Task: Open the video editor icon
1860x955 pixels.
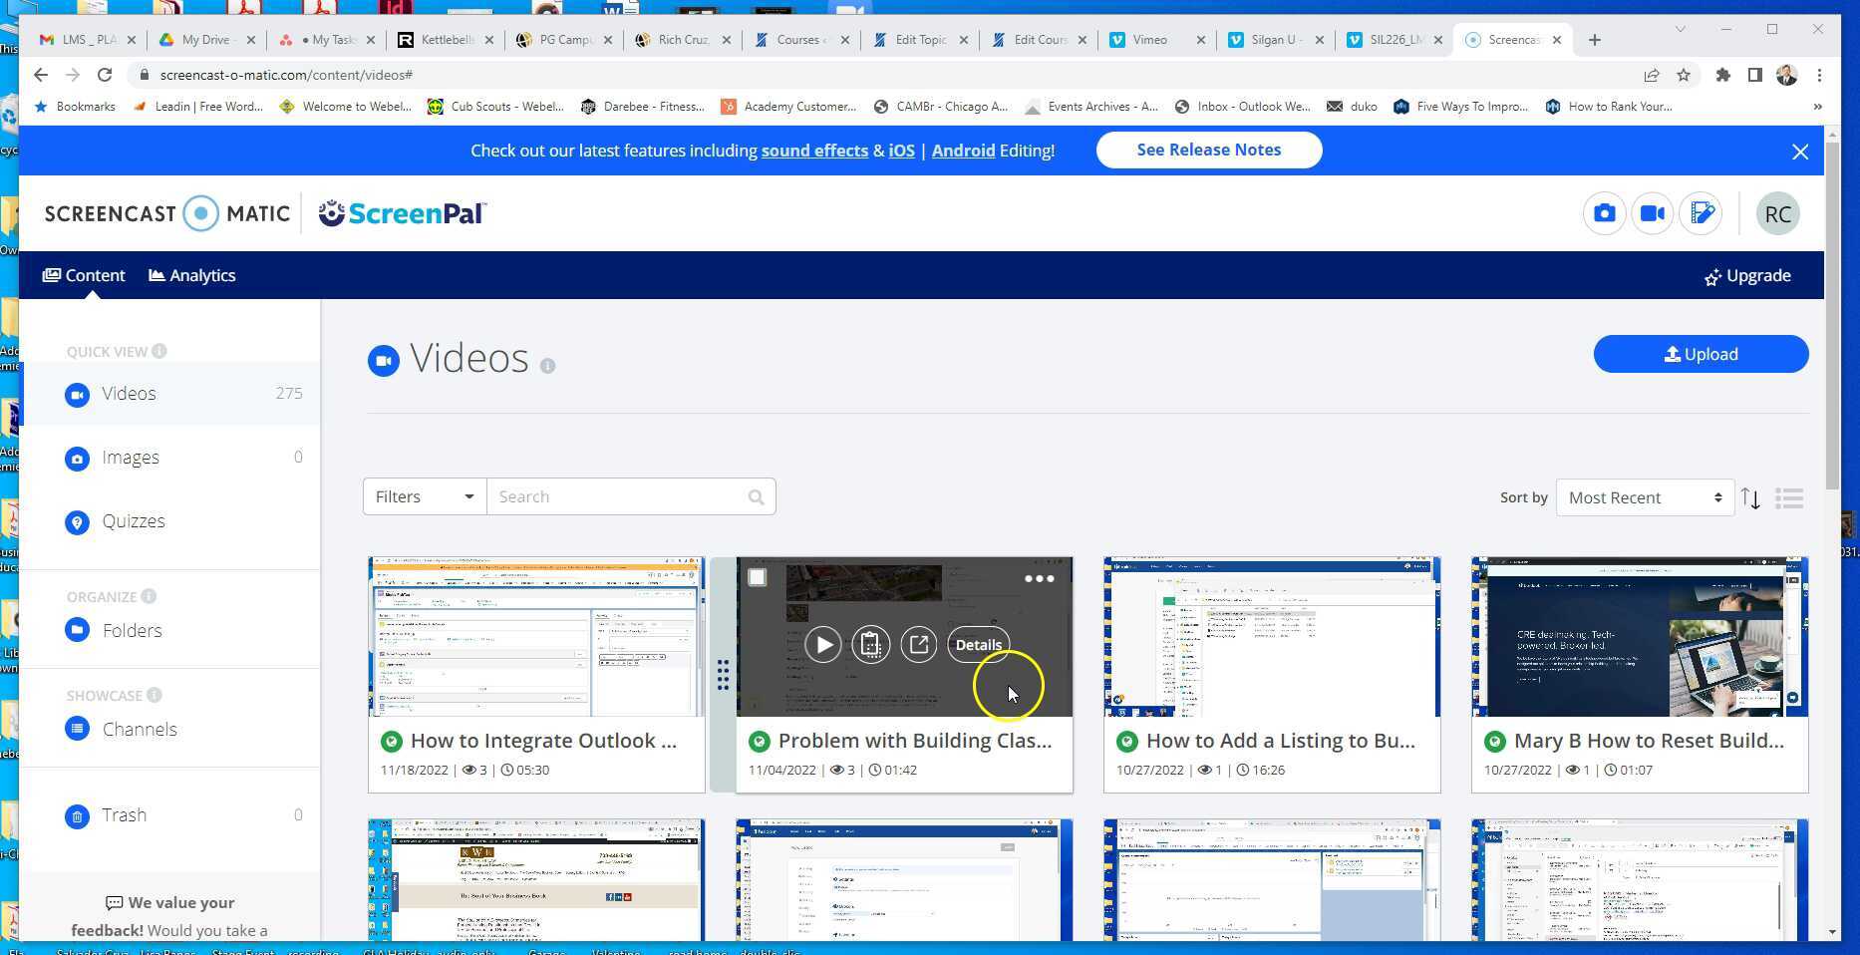Action: pos(1702,213)
